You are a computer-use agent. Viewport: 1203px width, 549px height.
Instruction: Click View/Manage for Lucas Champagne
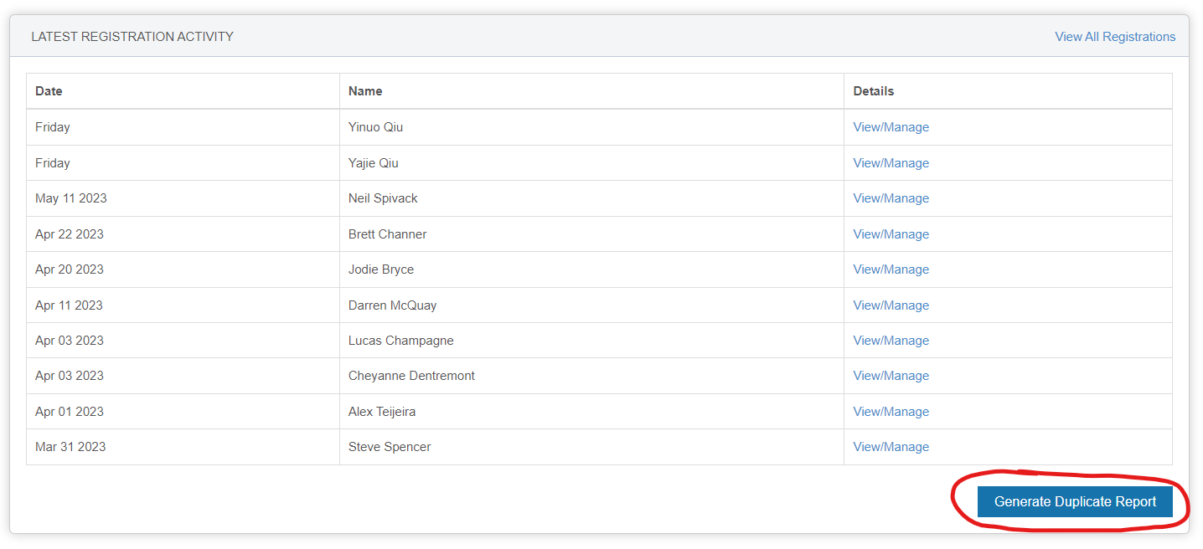(x=891, y=340)
